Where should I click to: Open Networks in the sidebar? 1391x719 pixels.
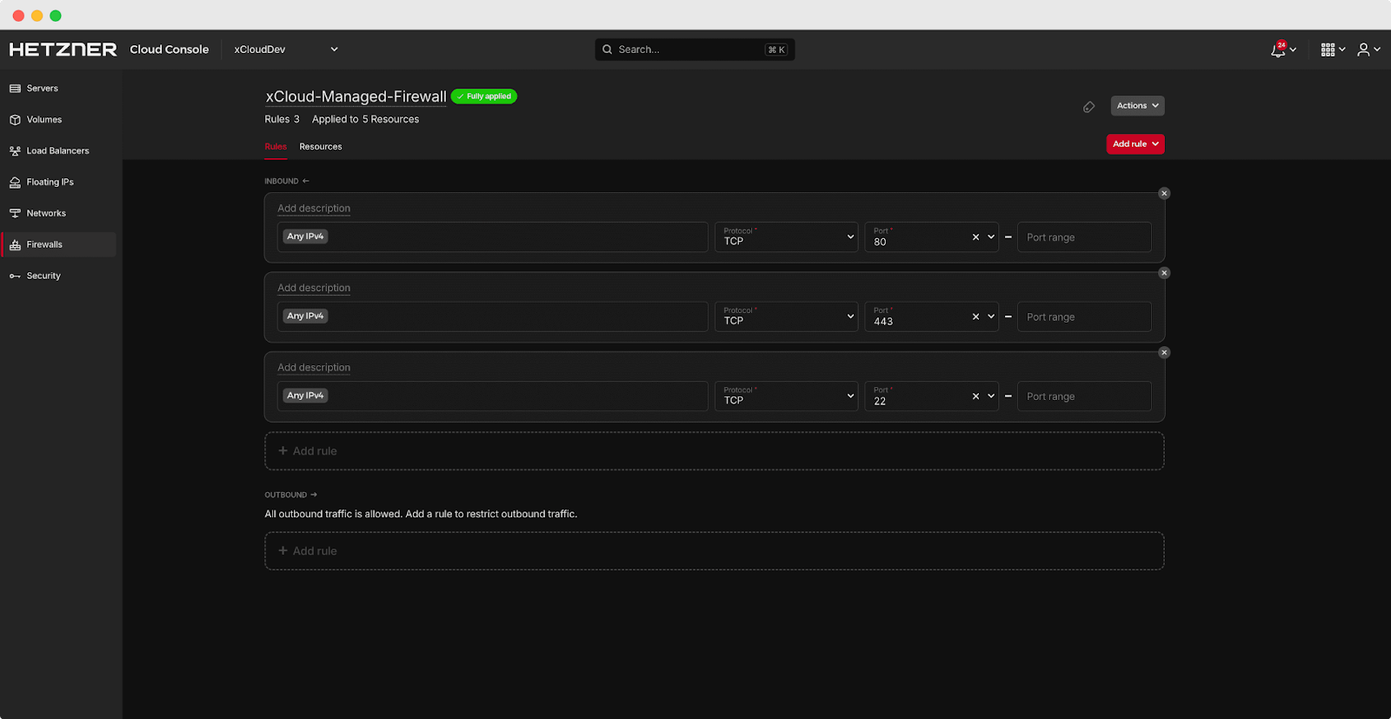58,213
